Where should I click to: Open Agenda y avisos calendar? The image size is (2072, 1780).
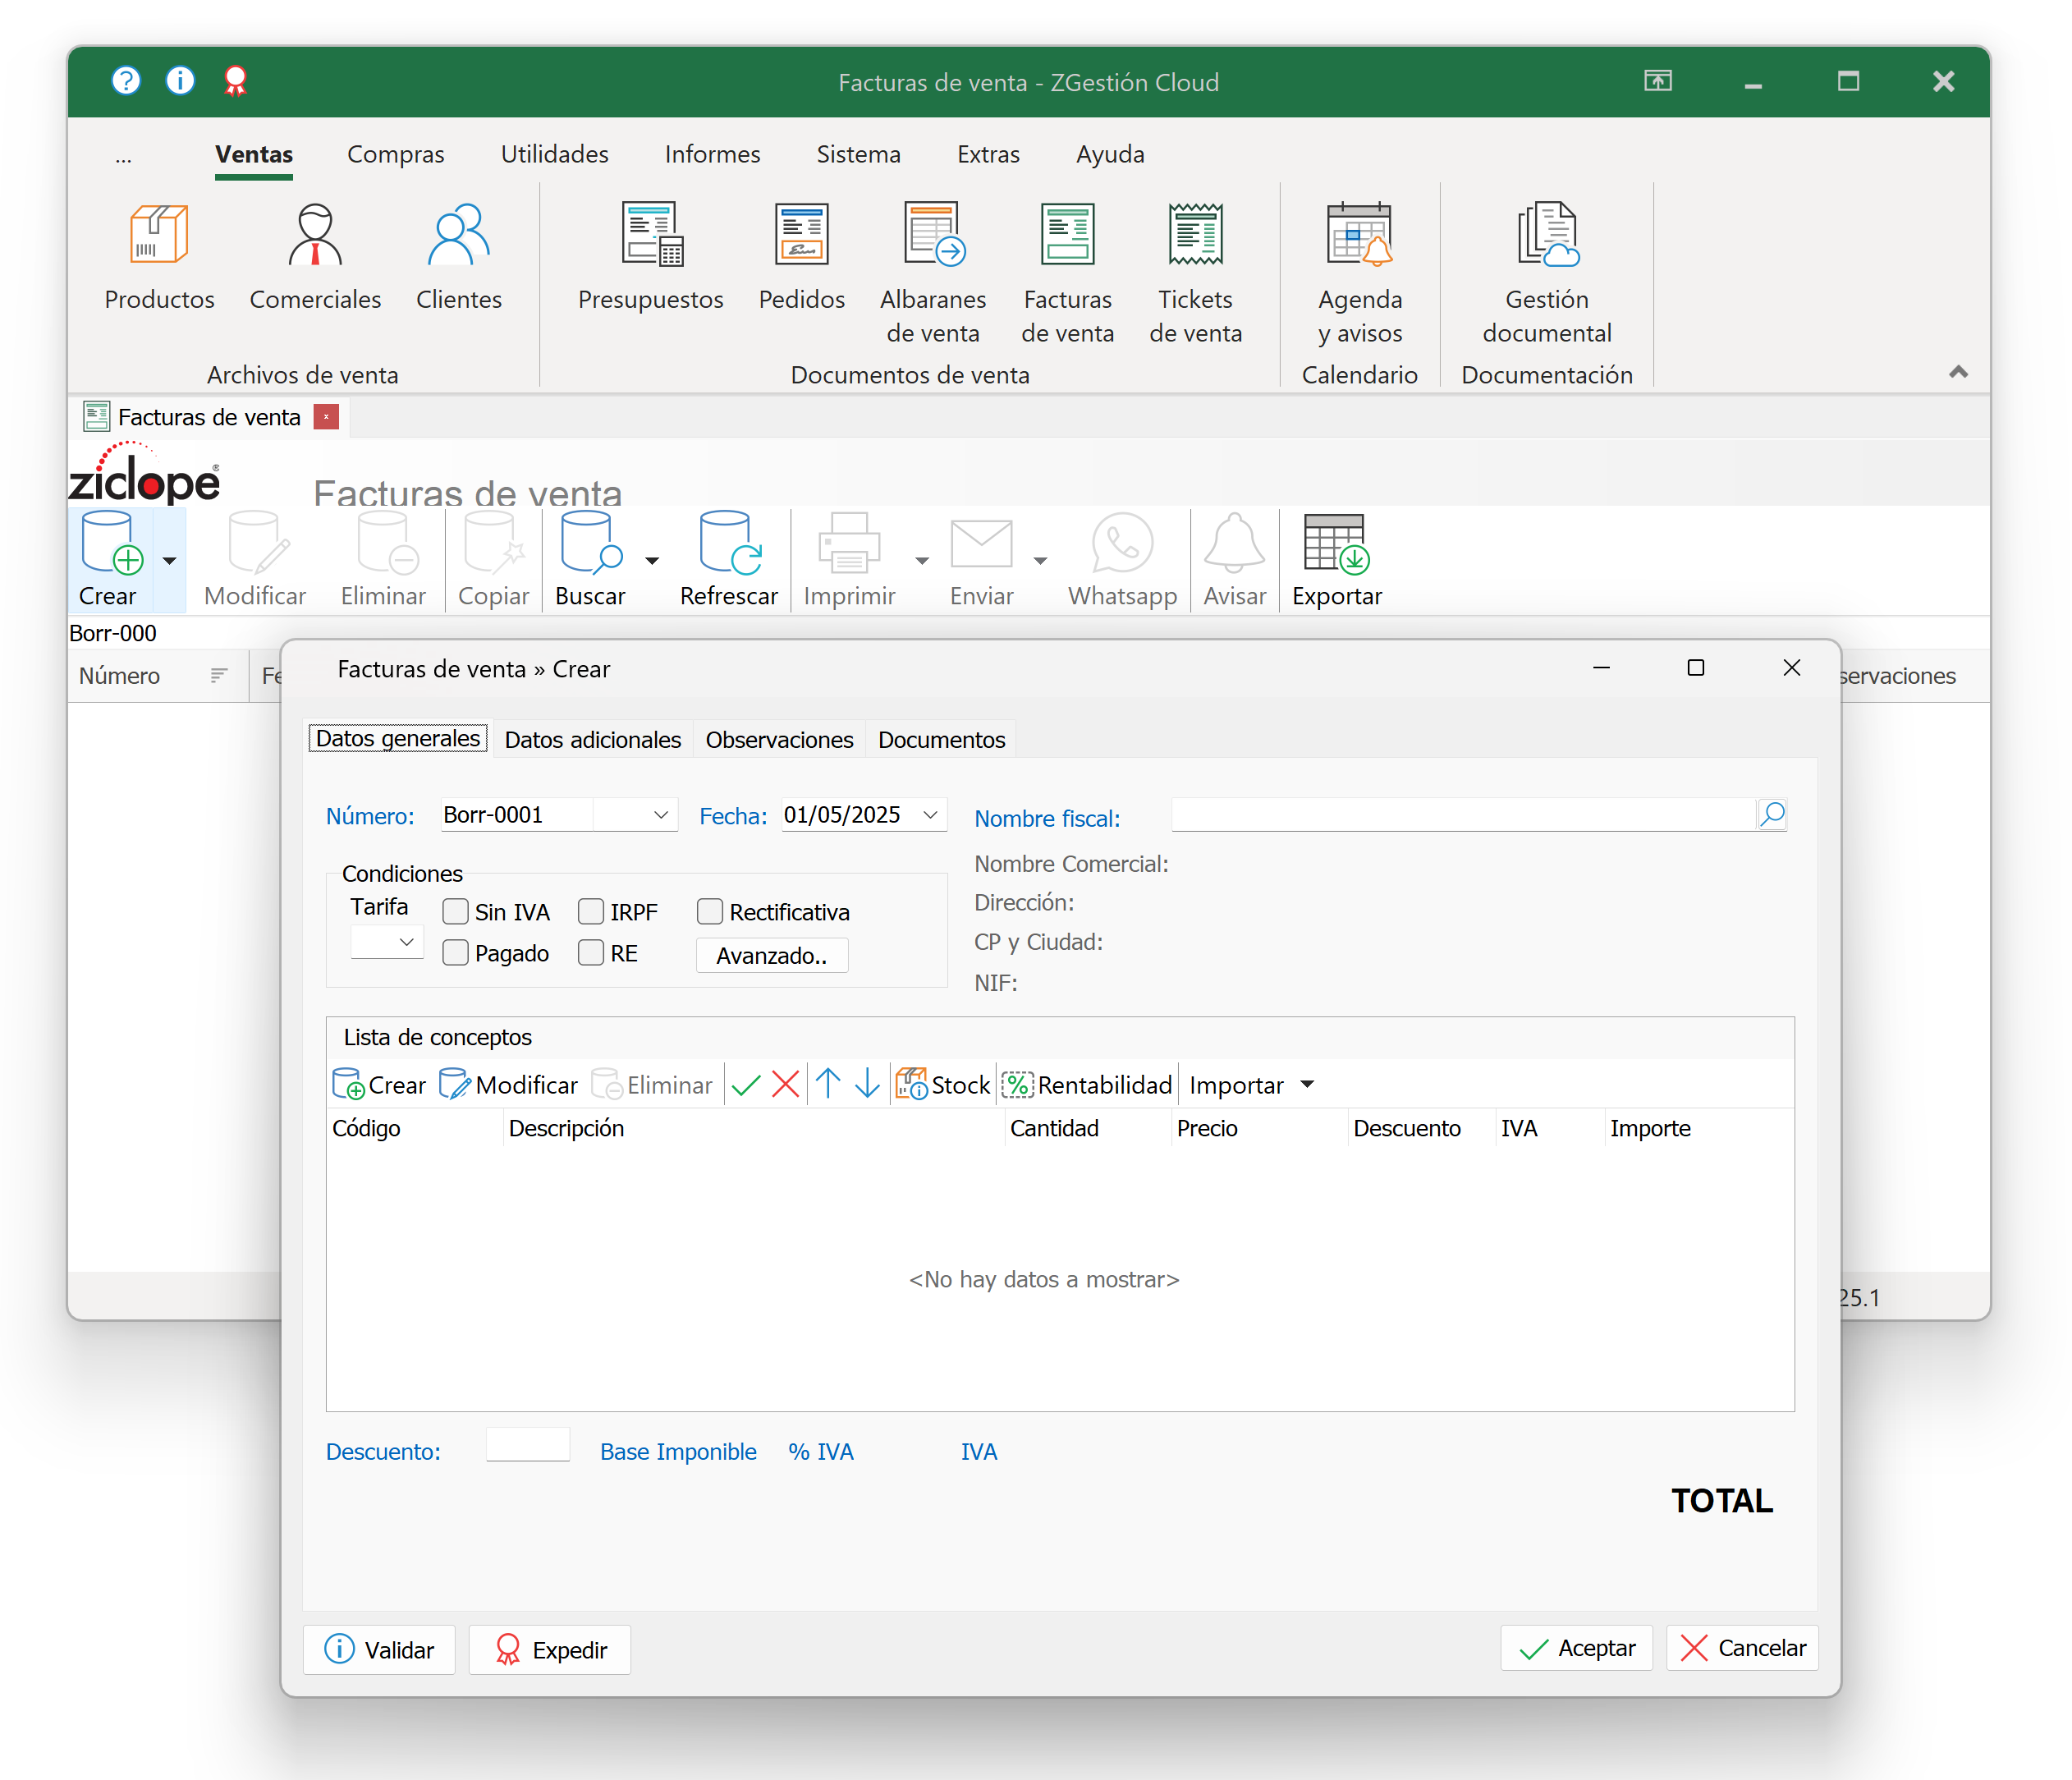1360,273
